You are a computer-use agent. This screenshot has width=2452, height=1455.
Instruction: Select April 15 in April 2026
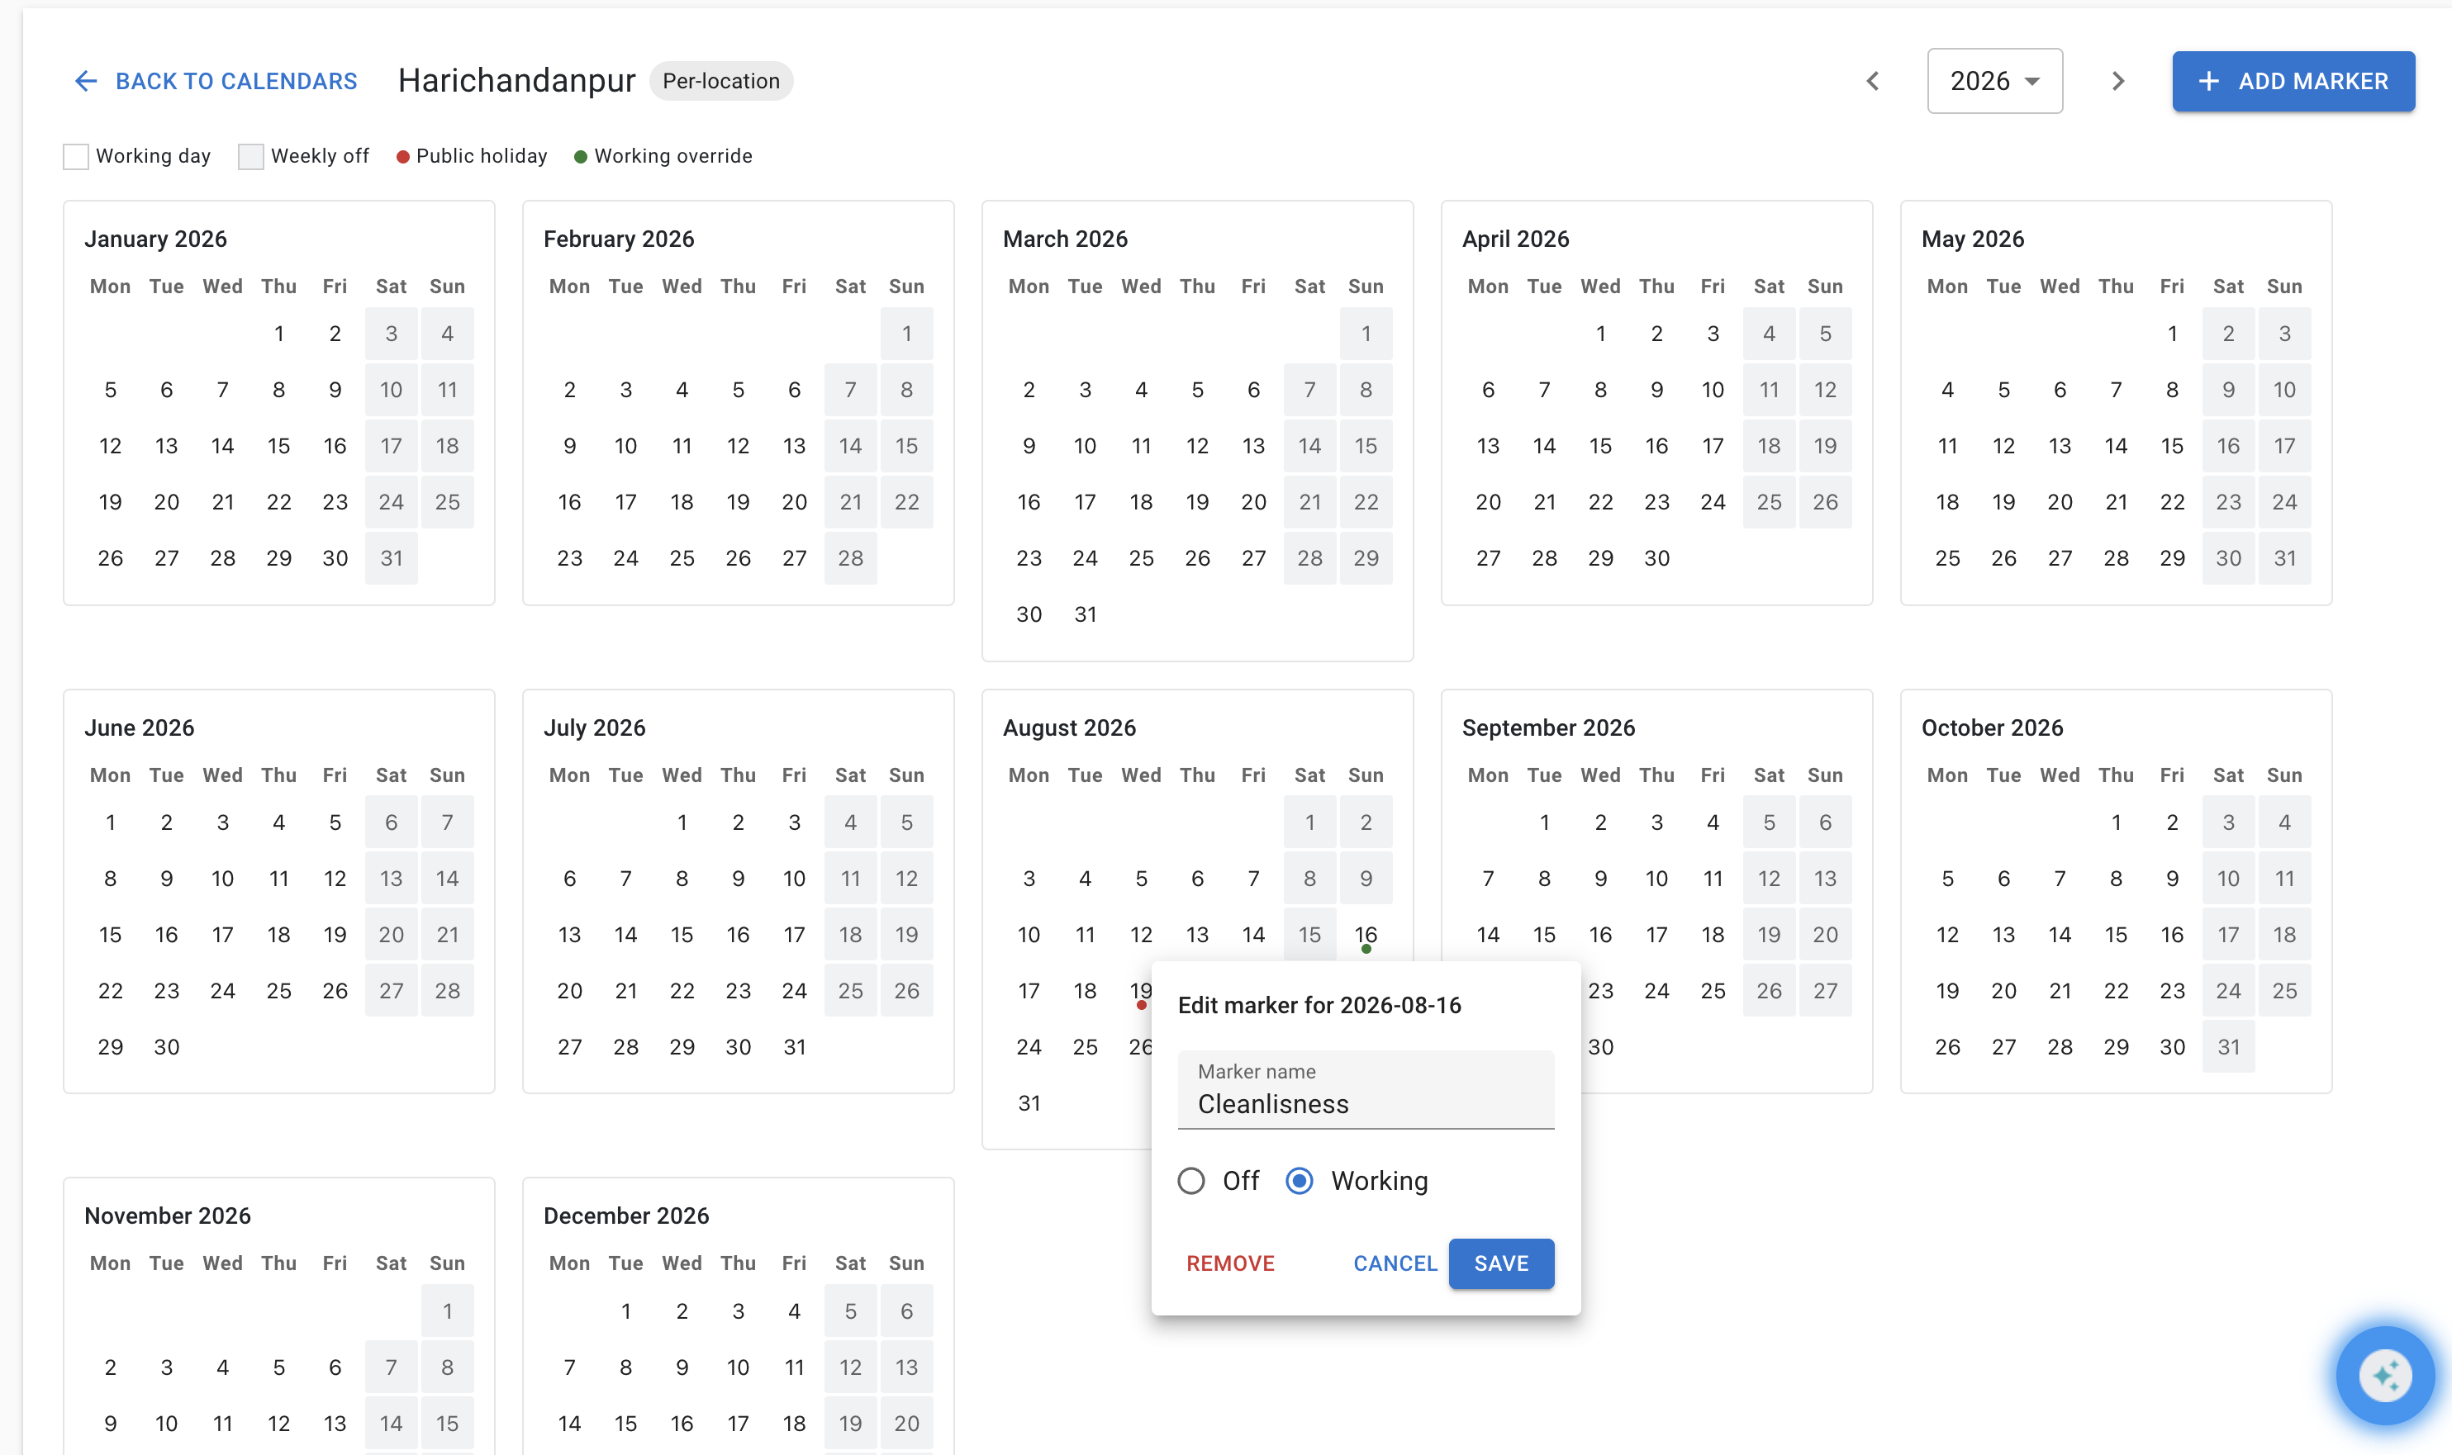(1601, 446)
